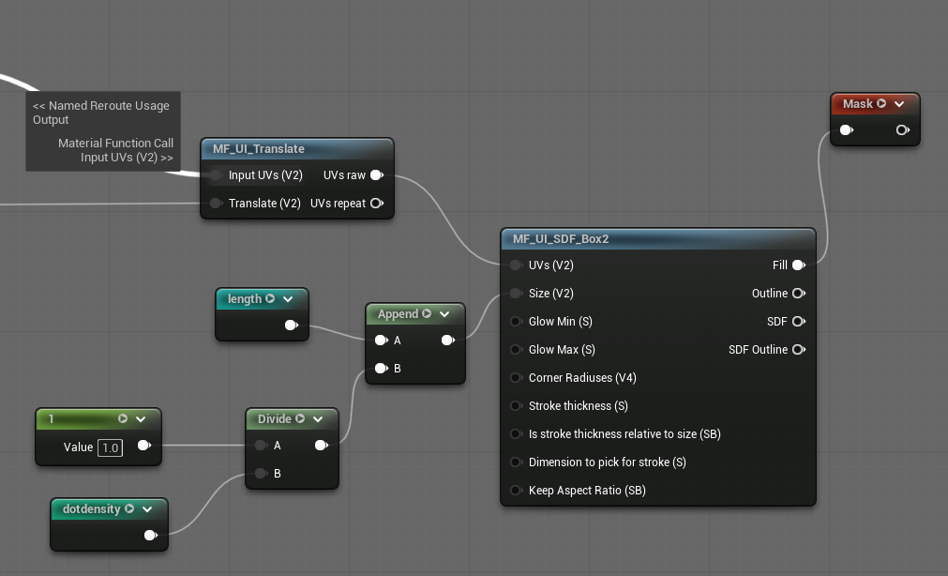The image size is (948, 576).
Task: Select the length node title
Action: point(244,299)
